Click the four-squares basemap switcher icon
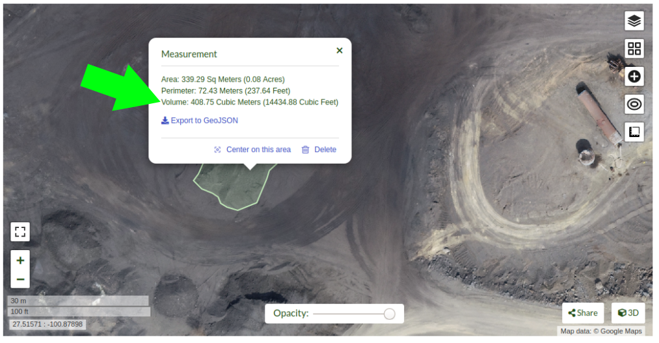659x343 pixels. click(x=634, y=49)
